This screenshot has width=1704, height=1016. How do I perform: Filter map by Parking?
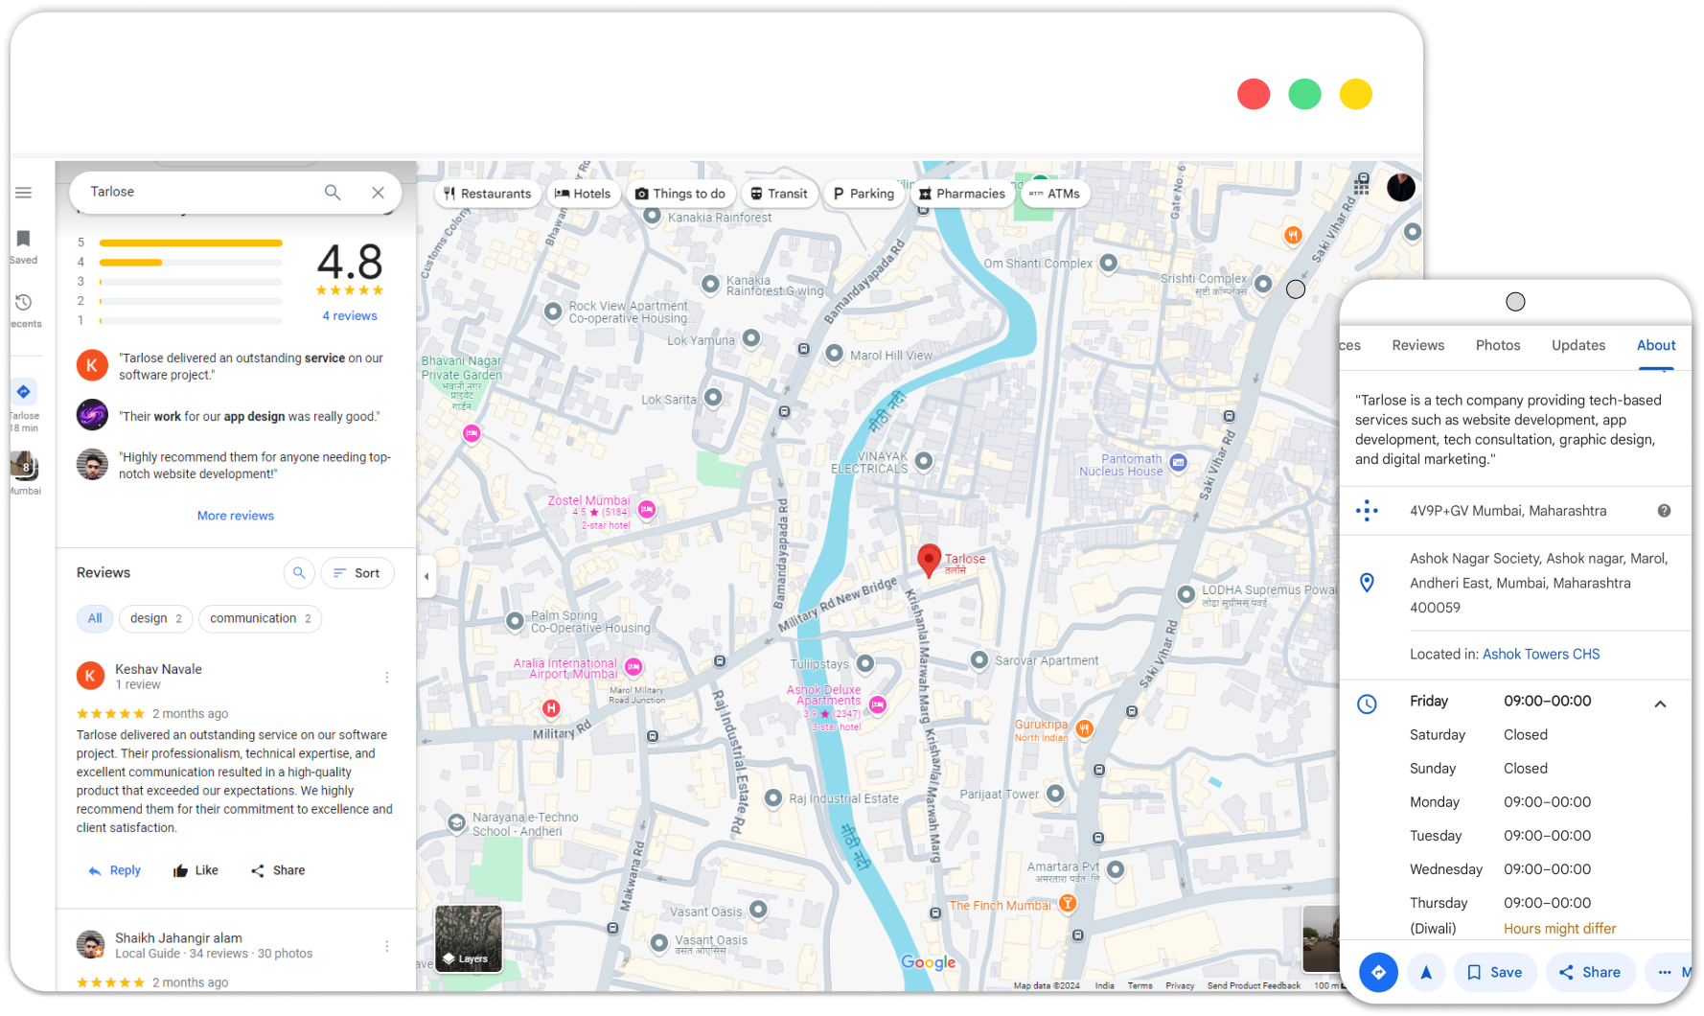coord(864,194)
